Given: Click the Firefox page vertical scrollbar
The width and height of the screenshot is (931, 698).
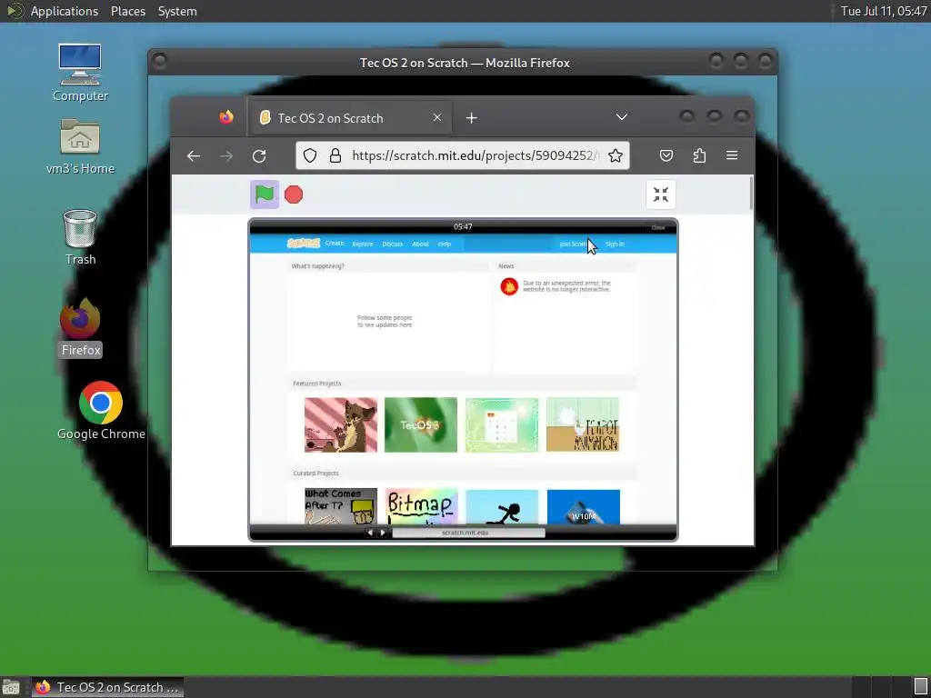Looking at the screenshot, I should point(751,193).
